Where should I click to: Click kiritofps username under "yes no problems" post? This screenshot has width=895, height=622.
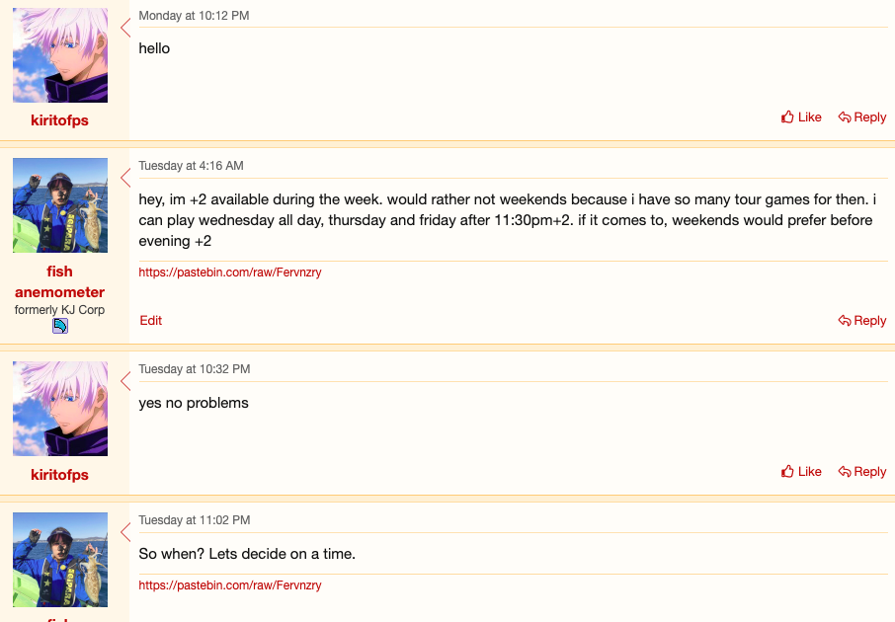click(60, 475)
